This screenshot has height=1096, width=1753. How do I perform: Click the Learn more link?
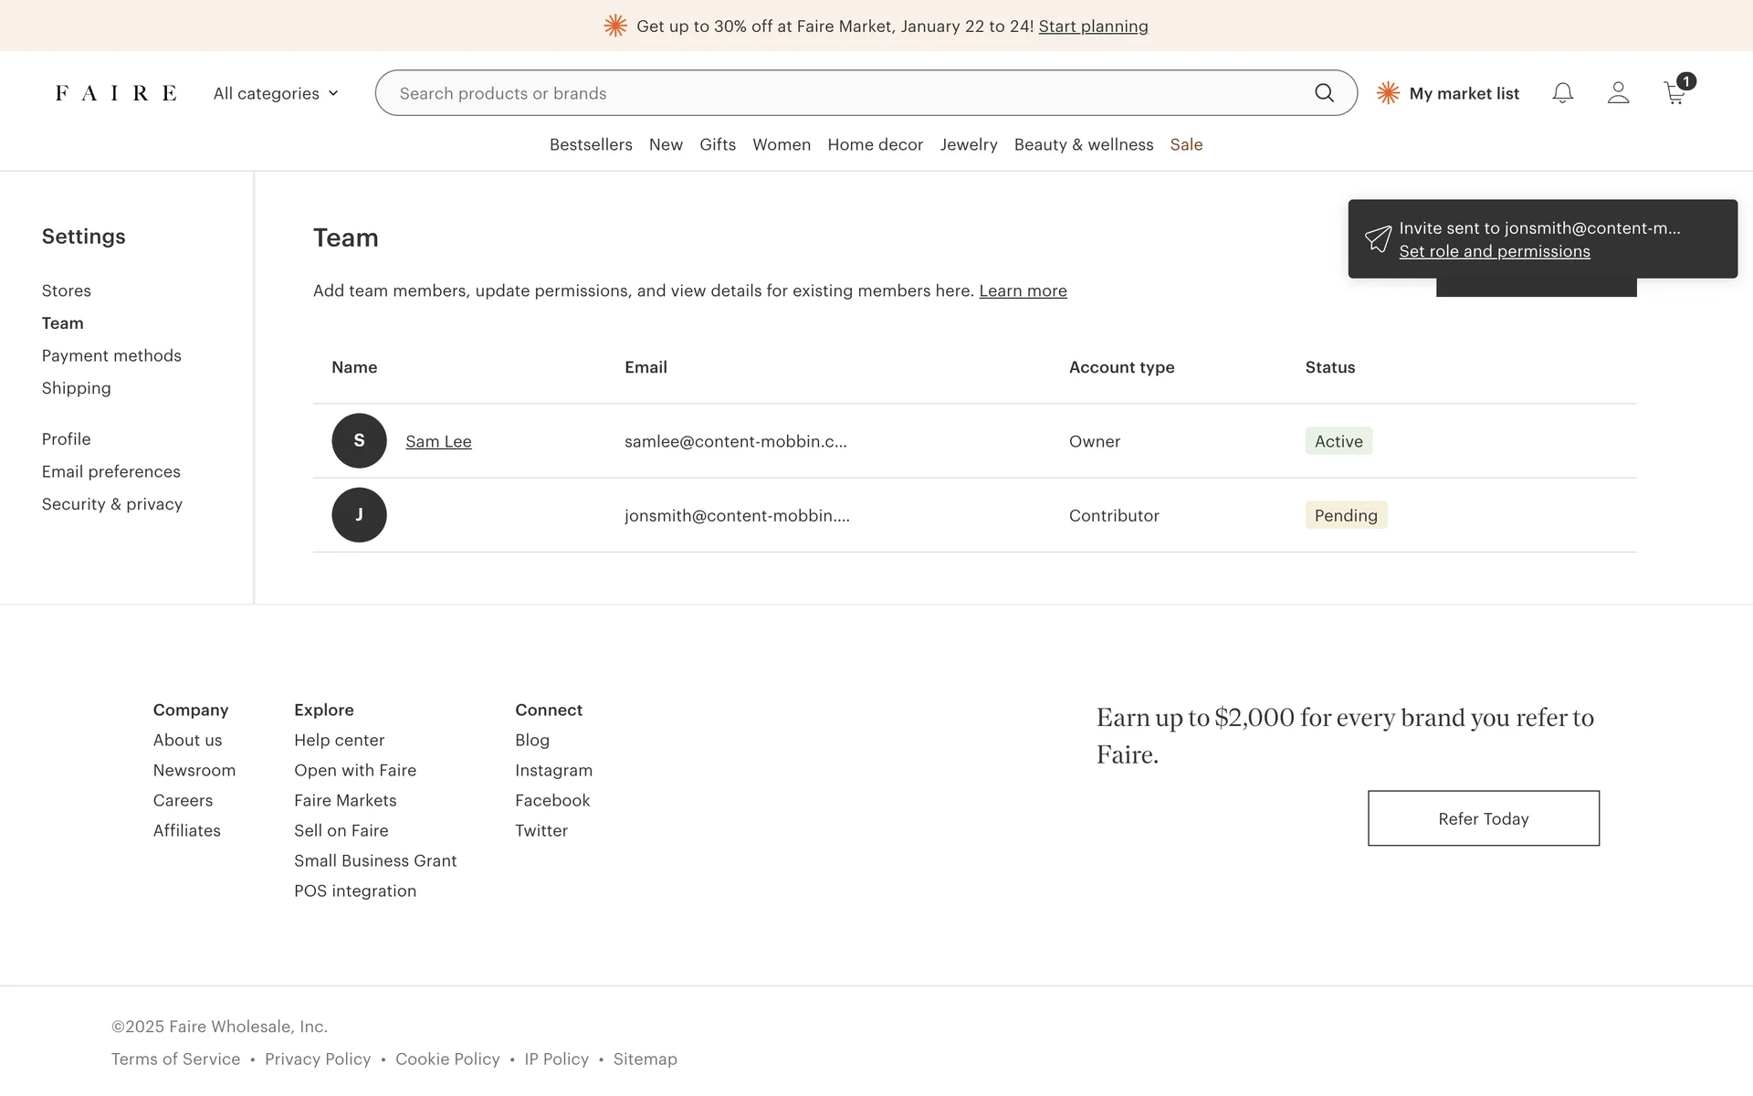click(x=1023, y=290)
